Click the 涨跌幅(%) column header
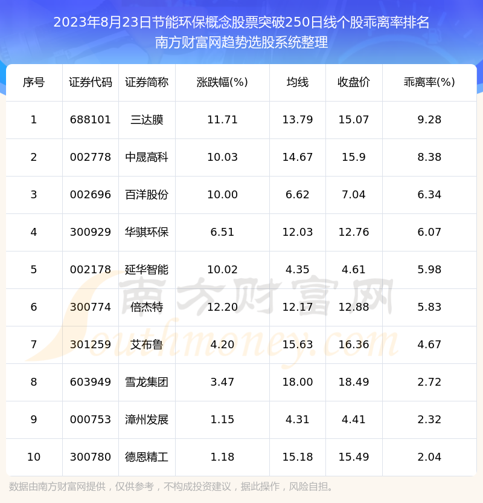The image size is (483, 503). point(222,82)
